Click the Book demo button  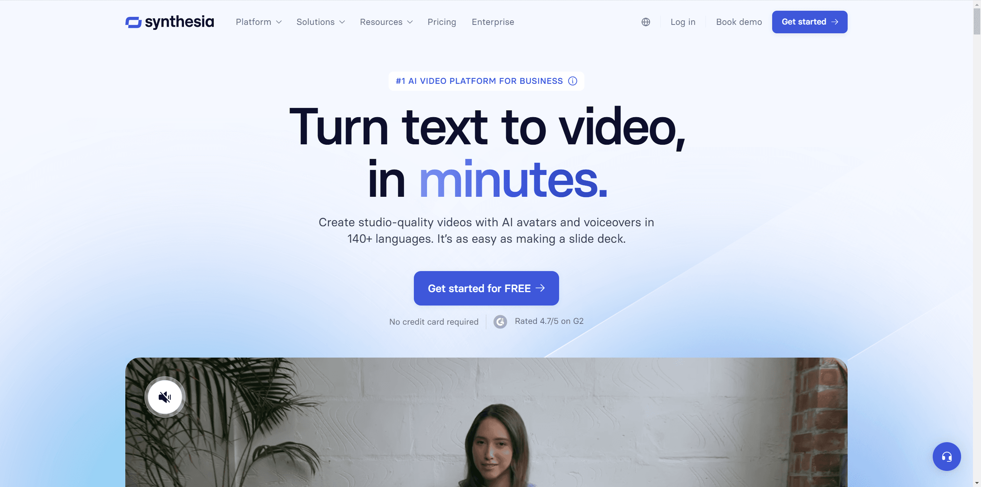[739, 21]
